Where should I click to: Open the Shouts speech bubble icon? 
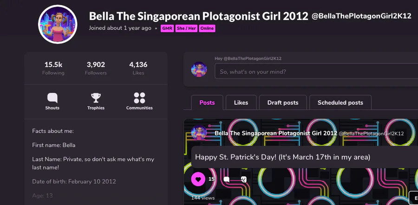pos(52,98)
